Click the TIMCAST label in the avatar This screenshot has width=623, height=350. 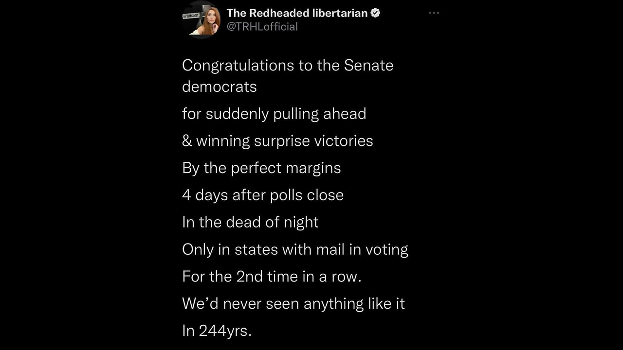tap(191, 16)
